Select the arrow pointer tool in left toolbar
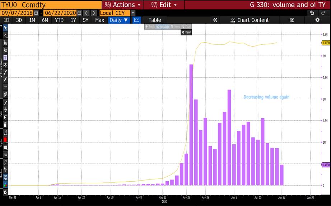Image resolution: width=331 pixels, height=206 pixels. point(5,28)
